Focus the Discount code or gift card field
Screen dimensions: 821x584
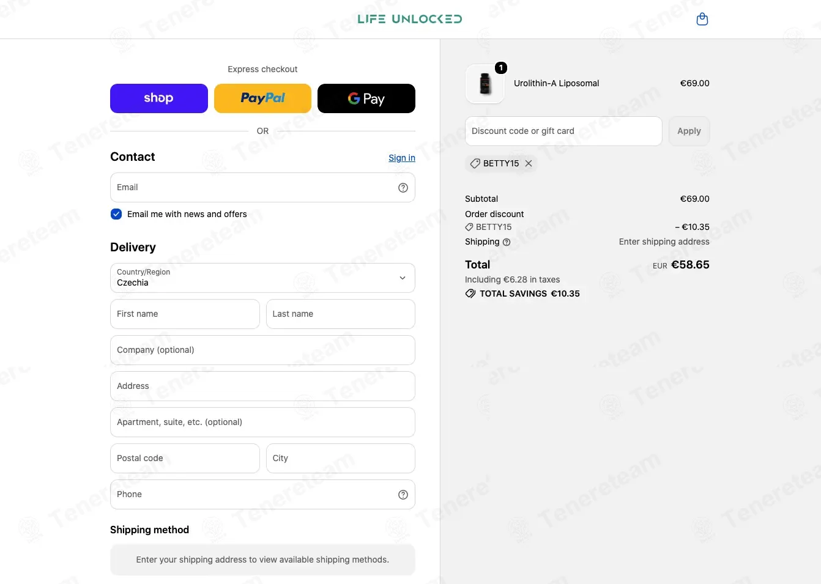pyautogui.click(x=563, y=131)
